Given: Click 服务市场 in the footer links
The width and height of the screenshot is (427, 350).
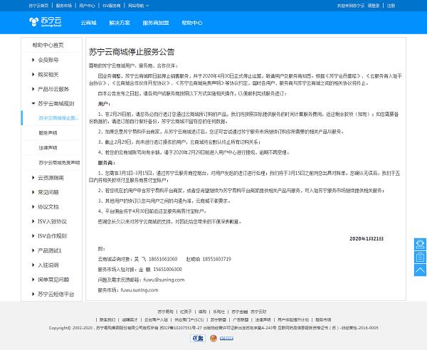Looking at the screenshot, I should pyautogui.click(x=323, y=320).
